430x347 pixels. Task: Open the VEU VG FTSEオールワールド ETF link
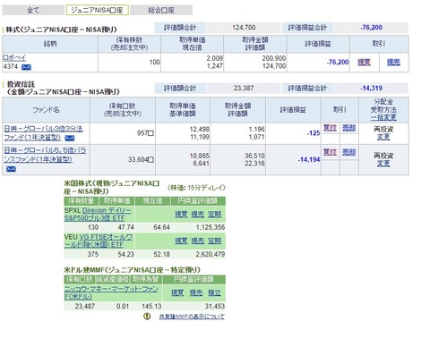pyautogui.click(x=99, y=241)
